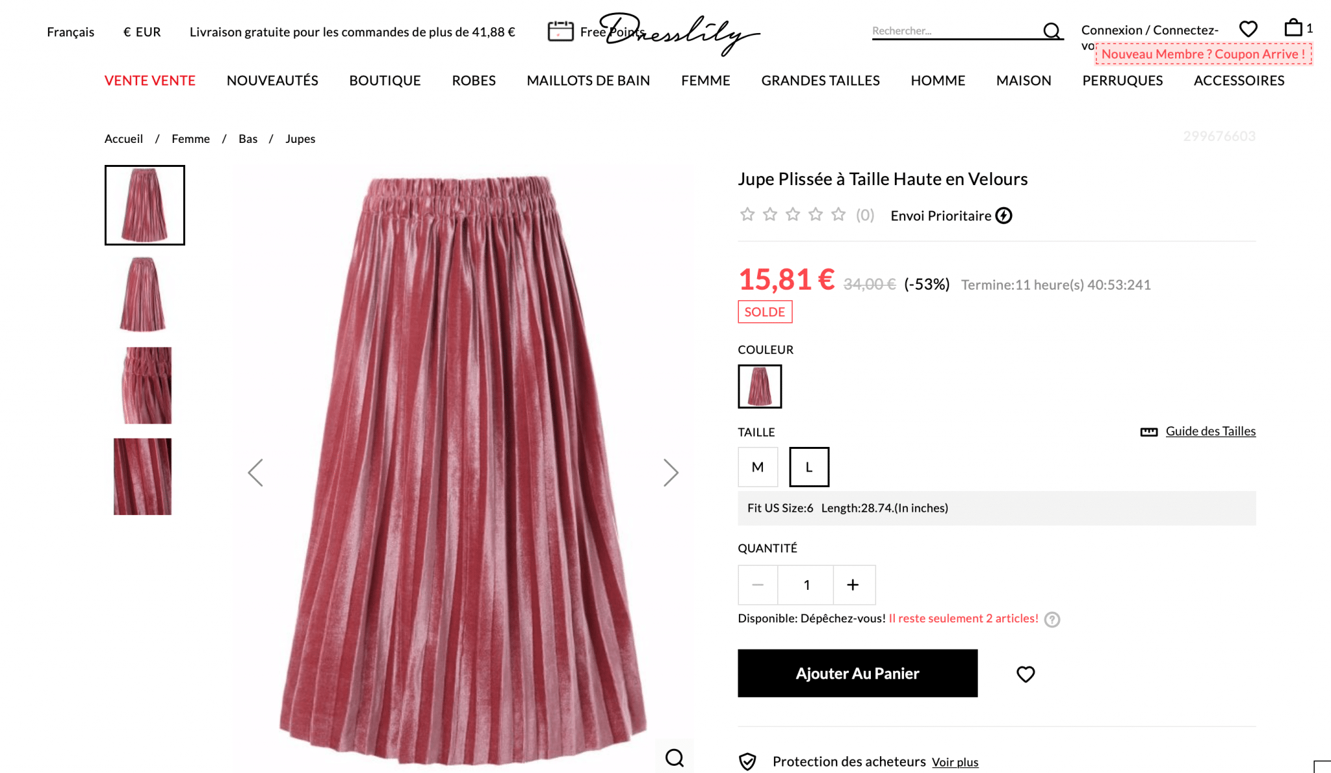Open the wishlist heart in header
This screenshot has height=773, width=1331.
pos(1248,29)
